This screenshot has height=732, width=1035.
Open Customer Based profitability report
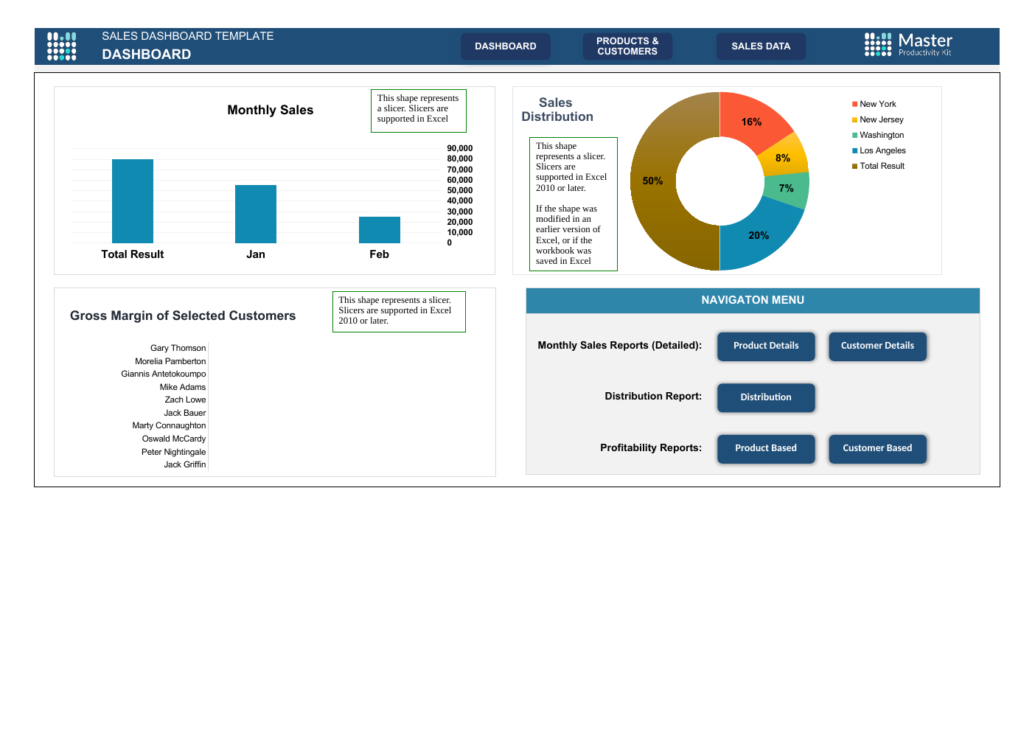(x=877, y=448)
